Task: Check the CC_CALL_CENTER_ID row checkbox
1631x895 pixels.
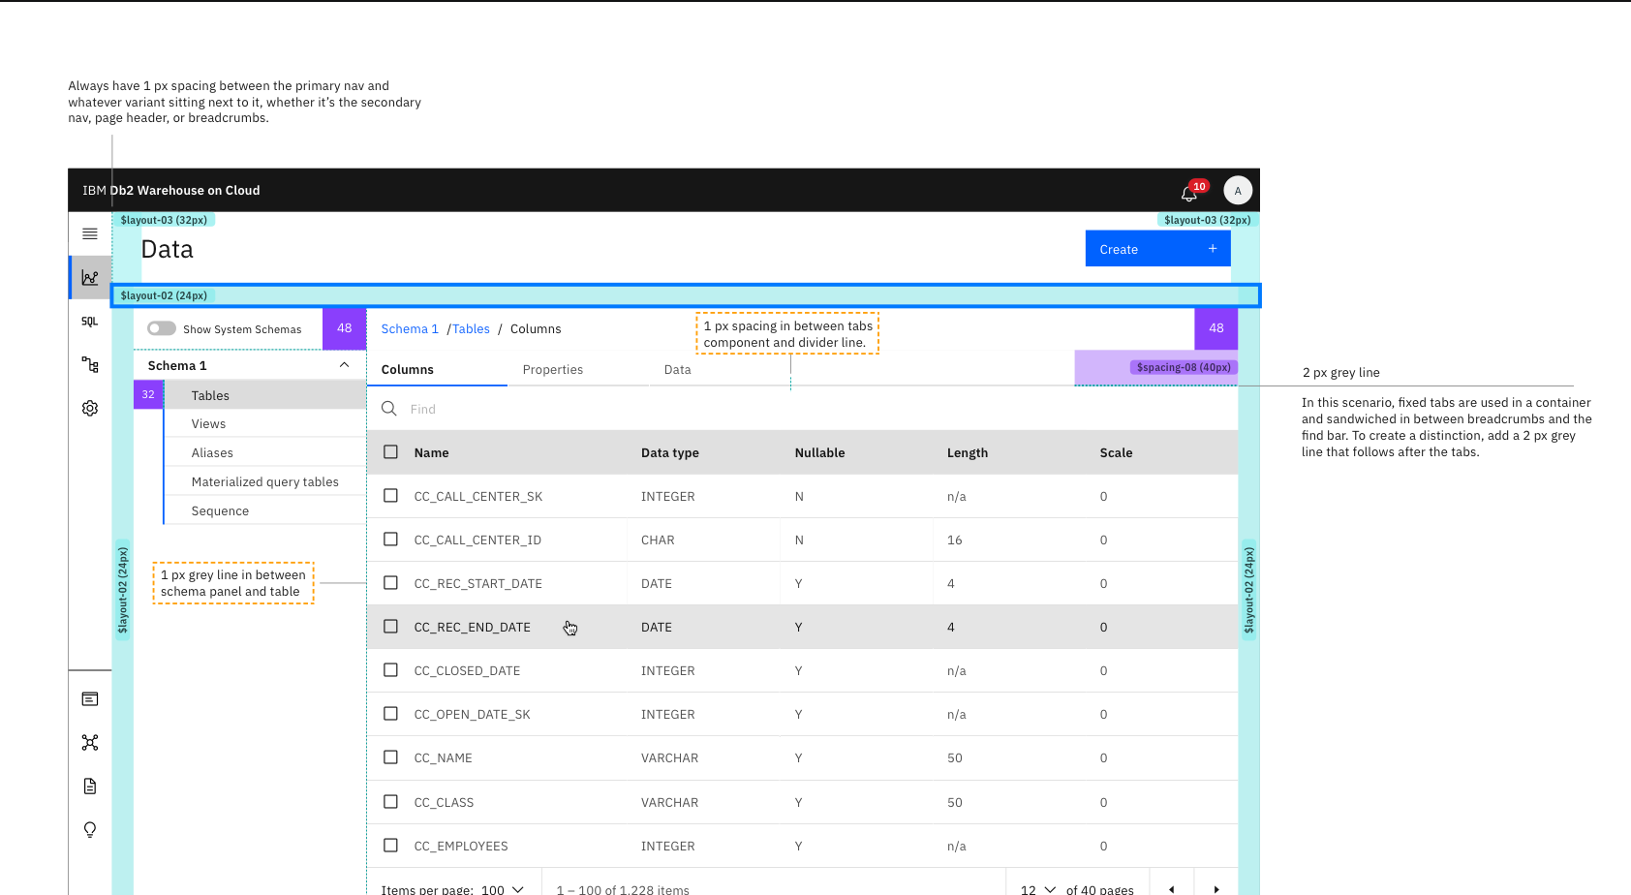Action: [x=391, y=539]
